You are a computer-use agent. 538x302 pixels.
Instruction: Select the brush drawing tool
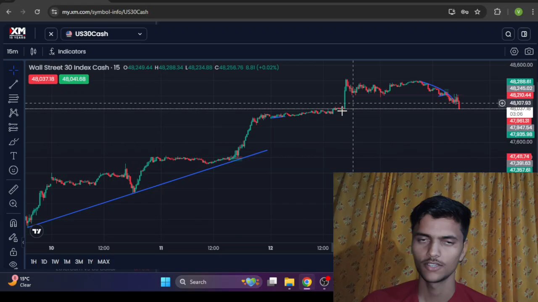pyautogui.click(x=13, y=141)
